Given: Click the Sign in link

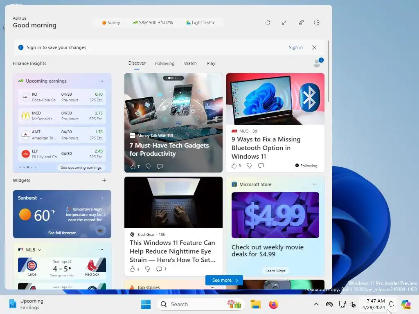Looking at the screenshot, I should point(296,47).
